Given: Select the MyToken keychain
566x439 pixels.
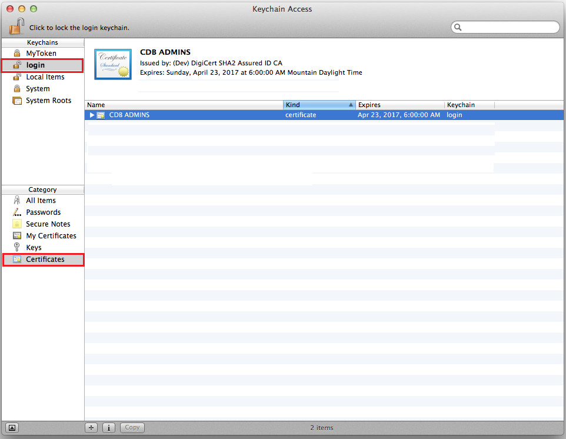Looking at the screenshot, I should [x=41, y=54].
